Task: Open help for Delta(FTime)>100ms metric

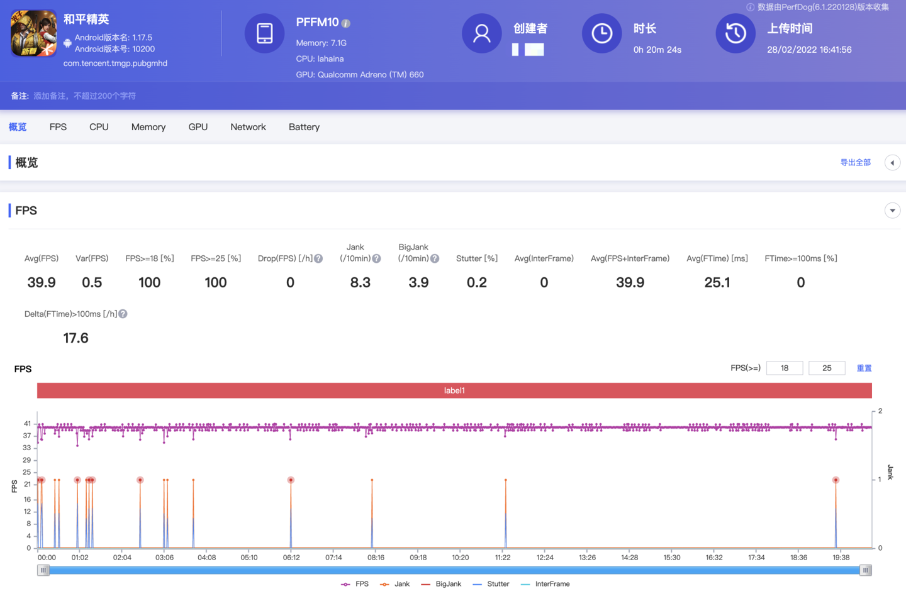Action: [123, 314]
